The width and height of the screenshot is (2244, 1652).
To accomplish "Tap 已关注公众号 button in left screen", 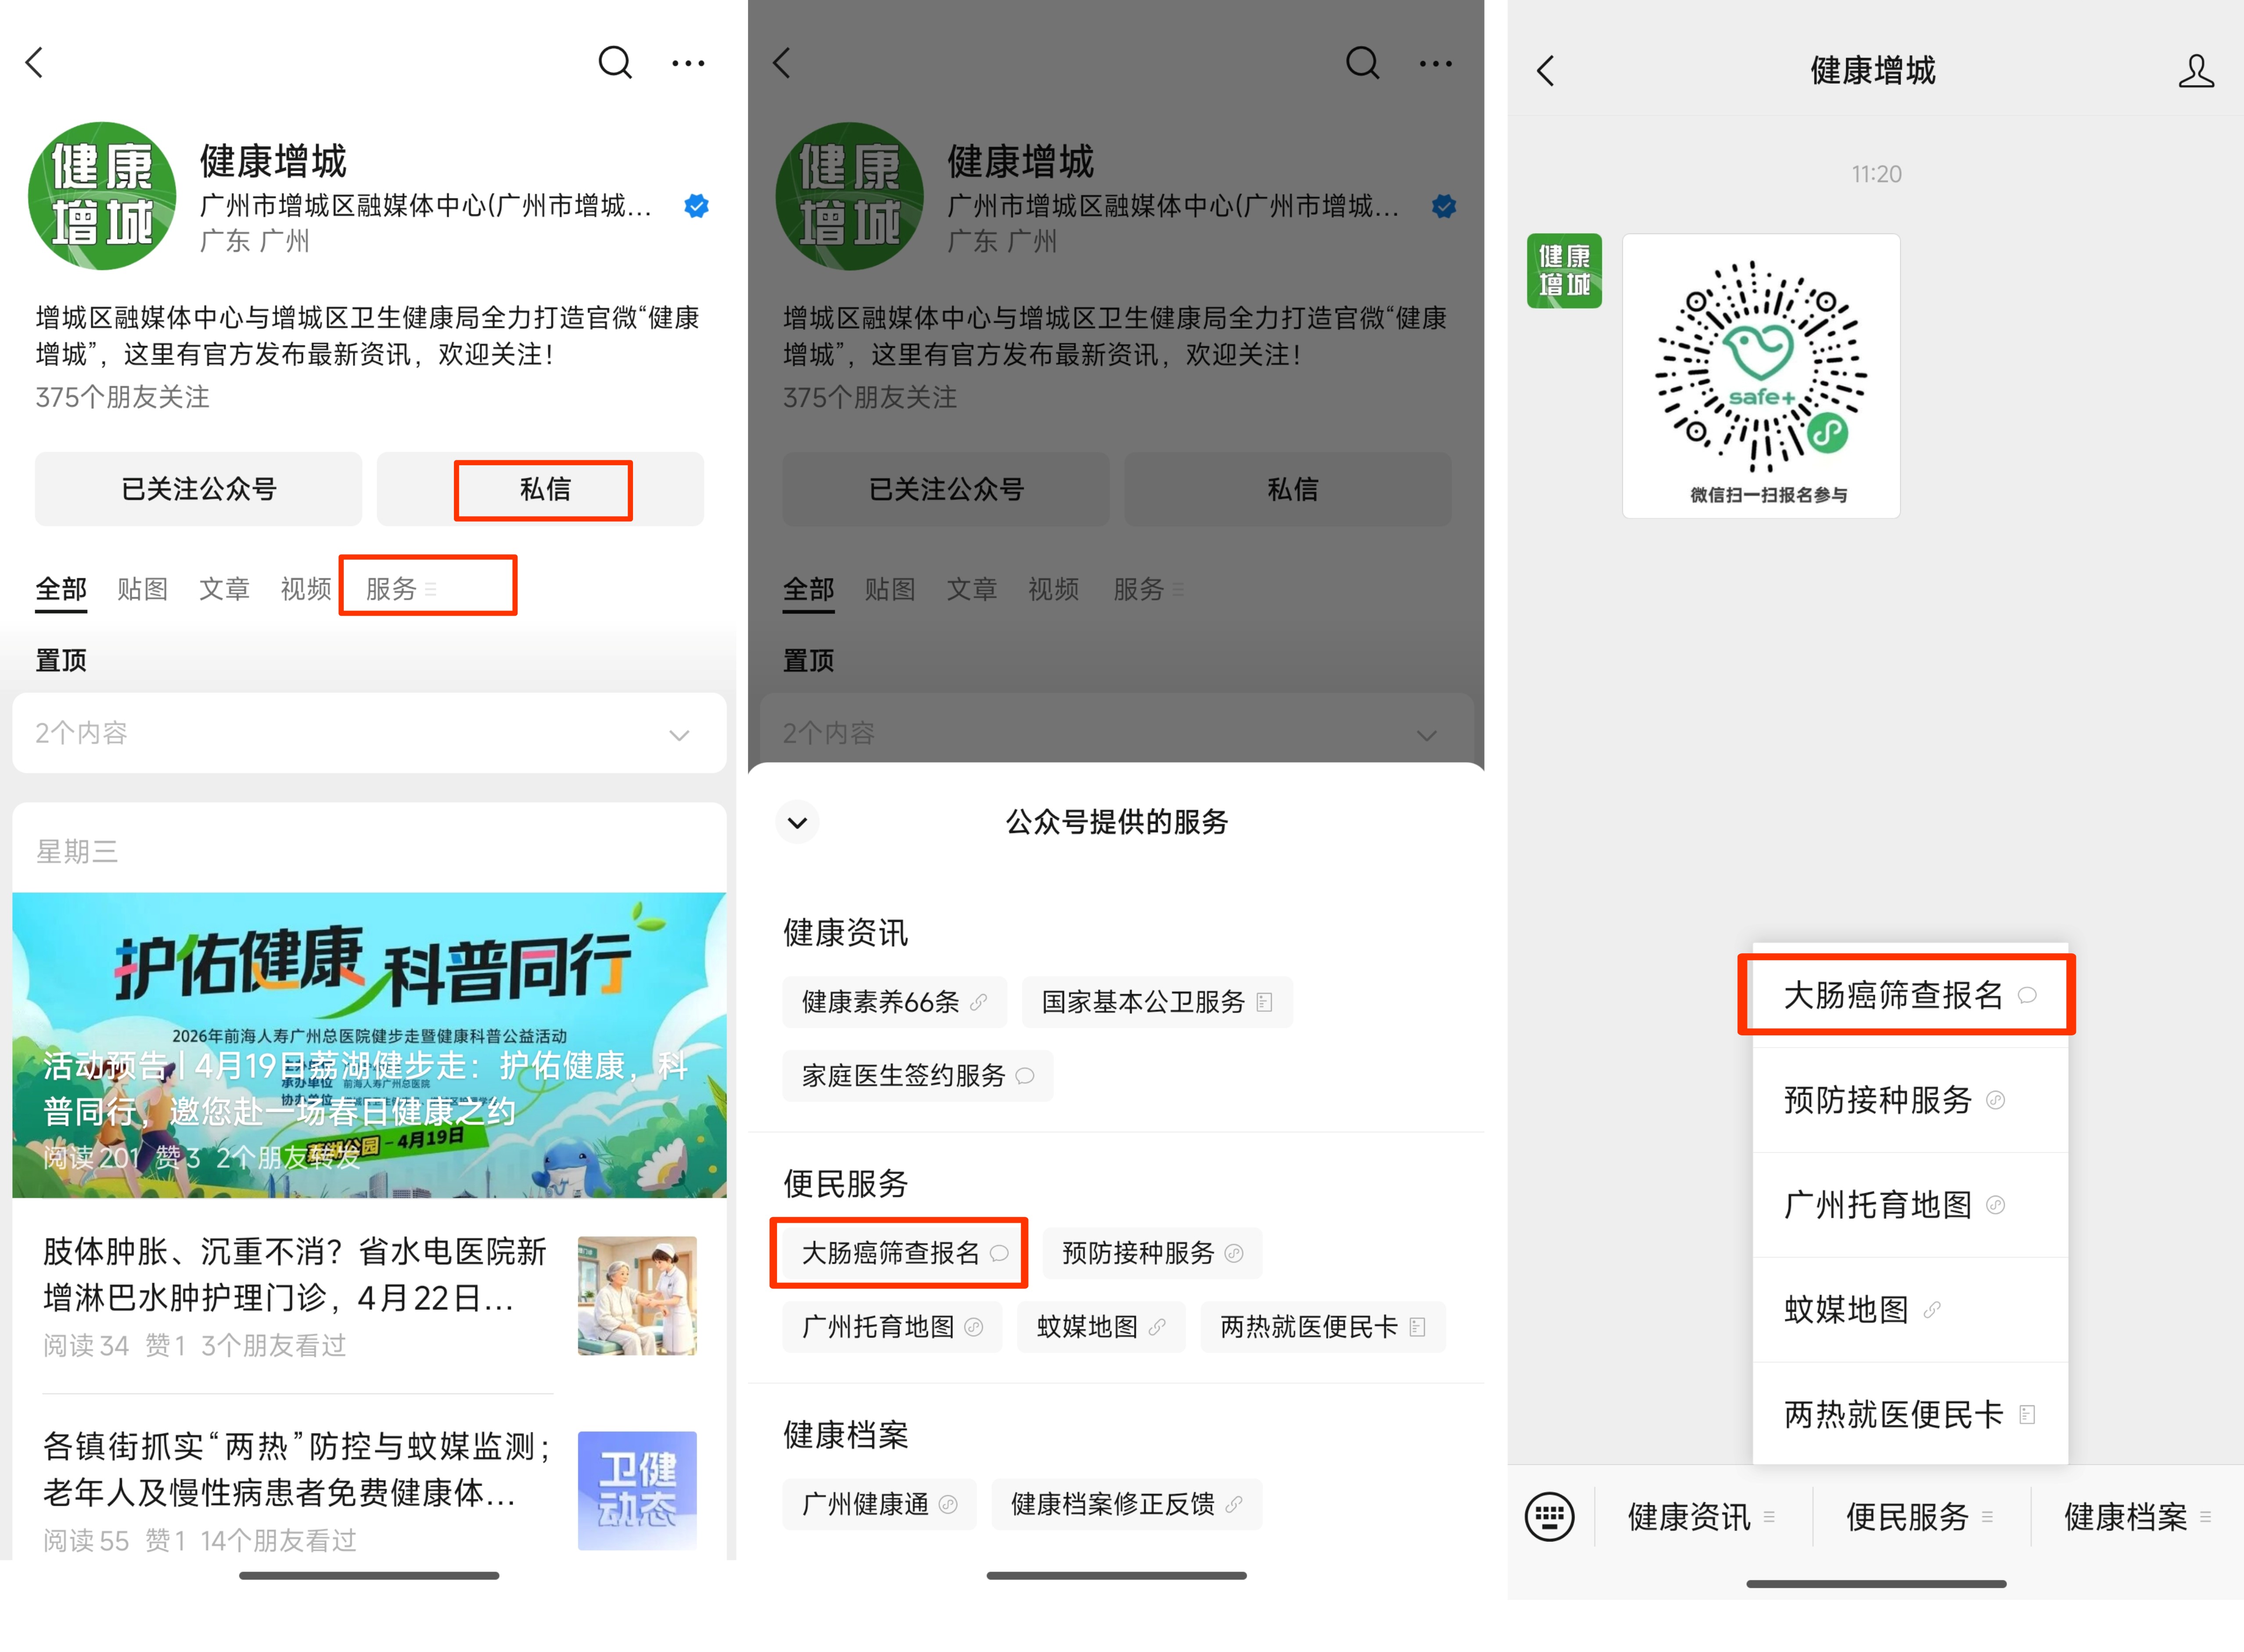I will click(198, 489).
